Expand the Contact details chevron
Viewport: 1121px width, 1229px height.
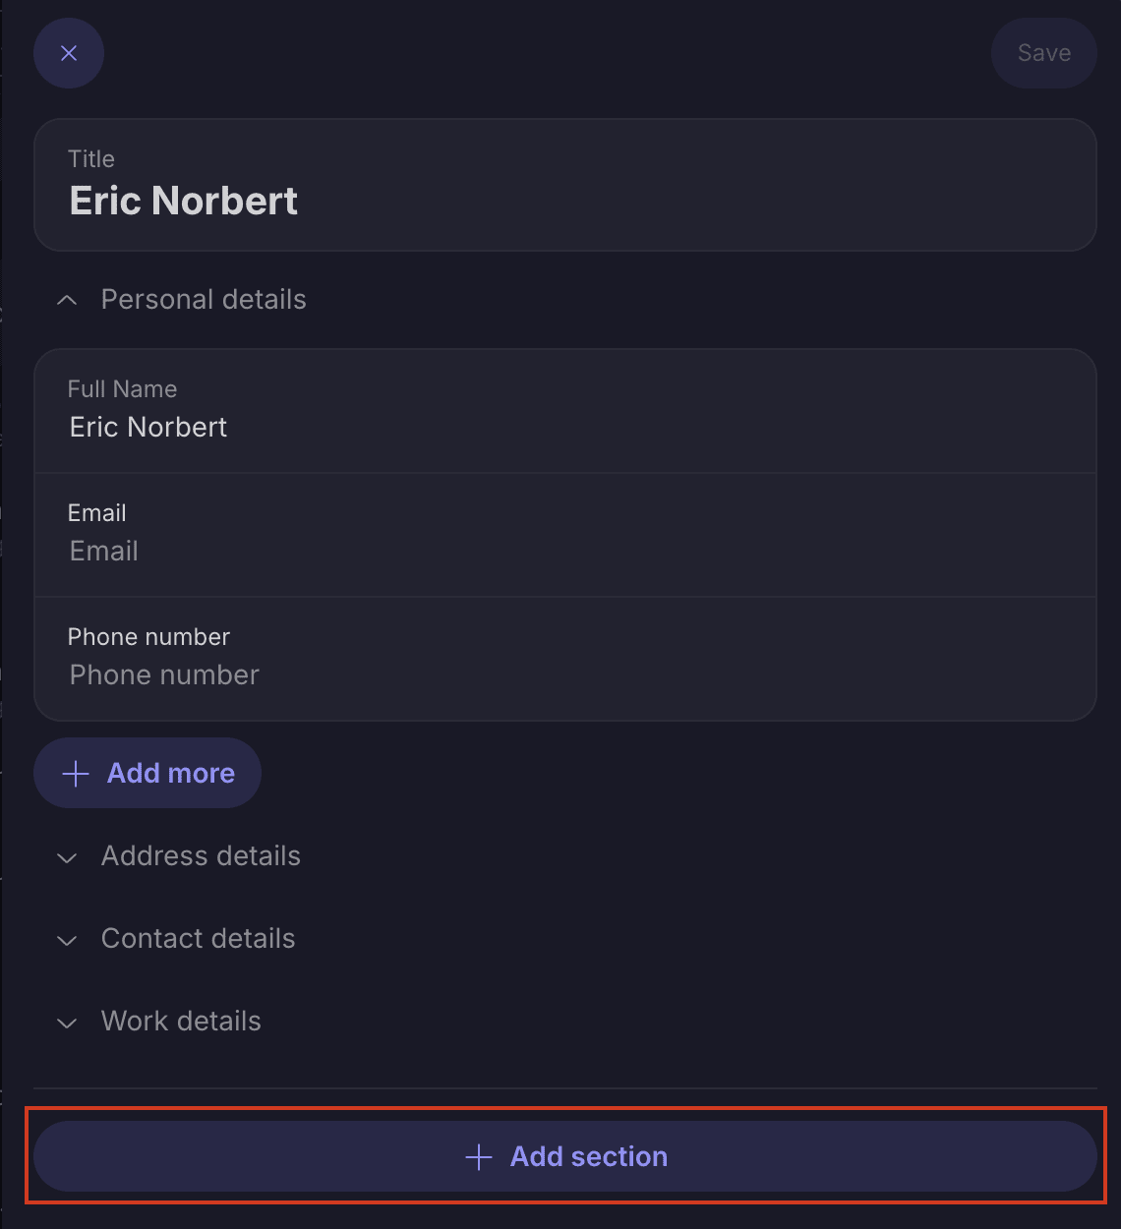pos(67,940)
